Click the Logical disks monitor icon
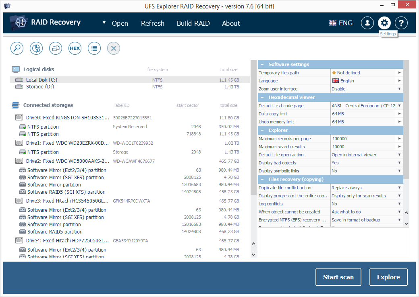419x297 pixels. [16, 70]
